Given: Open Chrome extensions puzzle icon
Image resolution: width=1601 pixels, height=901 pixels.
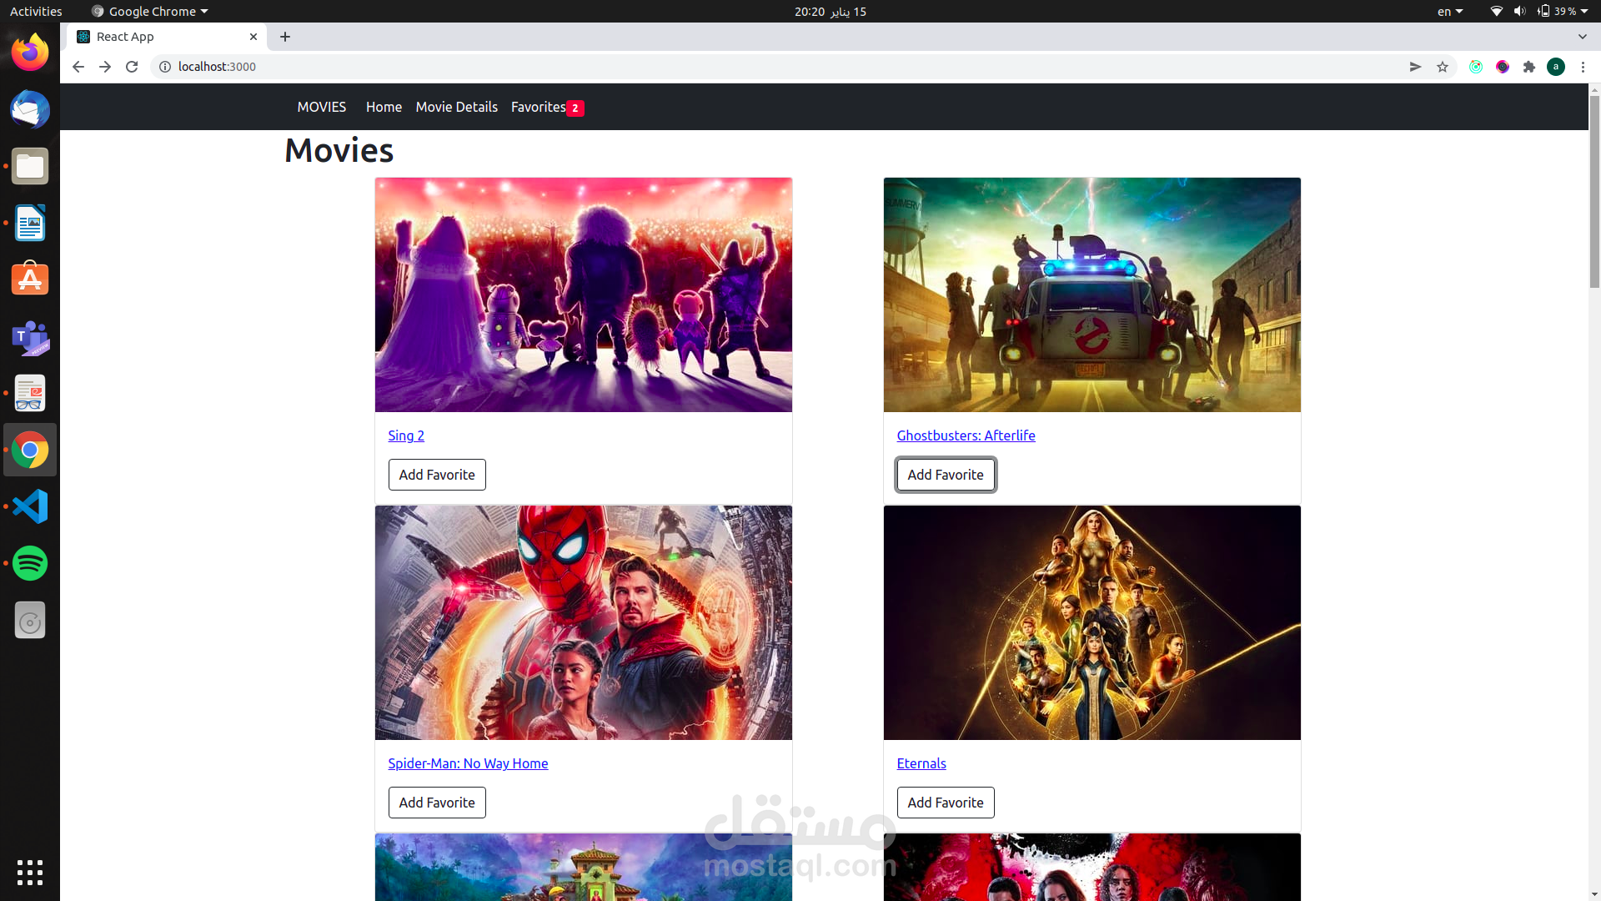Looking at the screenshot, I should (x=1529, y=67).
